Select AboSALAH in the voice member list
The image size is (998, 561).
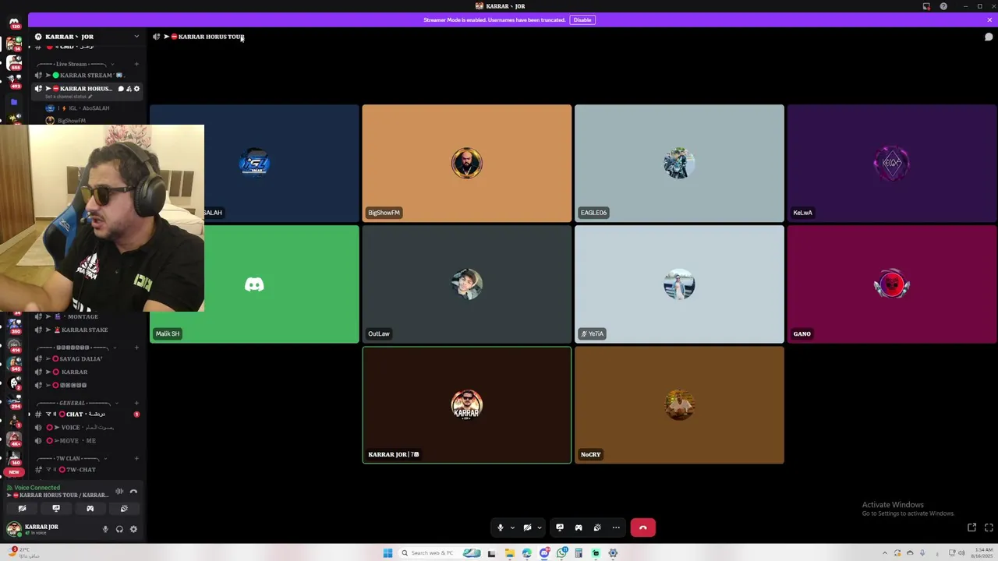click(78, 108)
